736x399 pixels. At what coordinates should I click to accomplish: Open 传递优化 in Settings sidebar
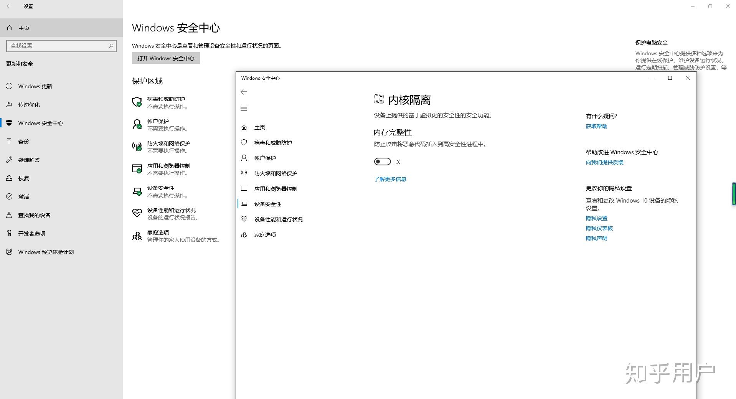coord(61,105)
